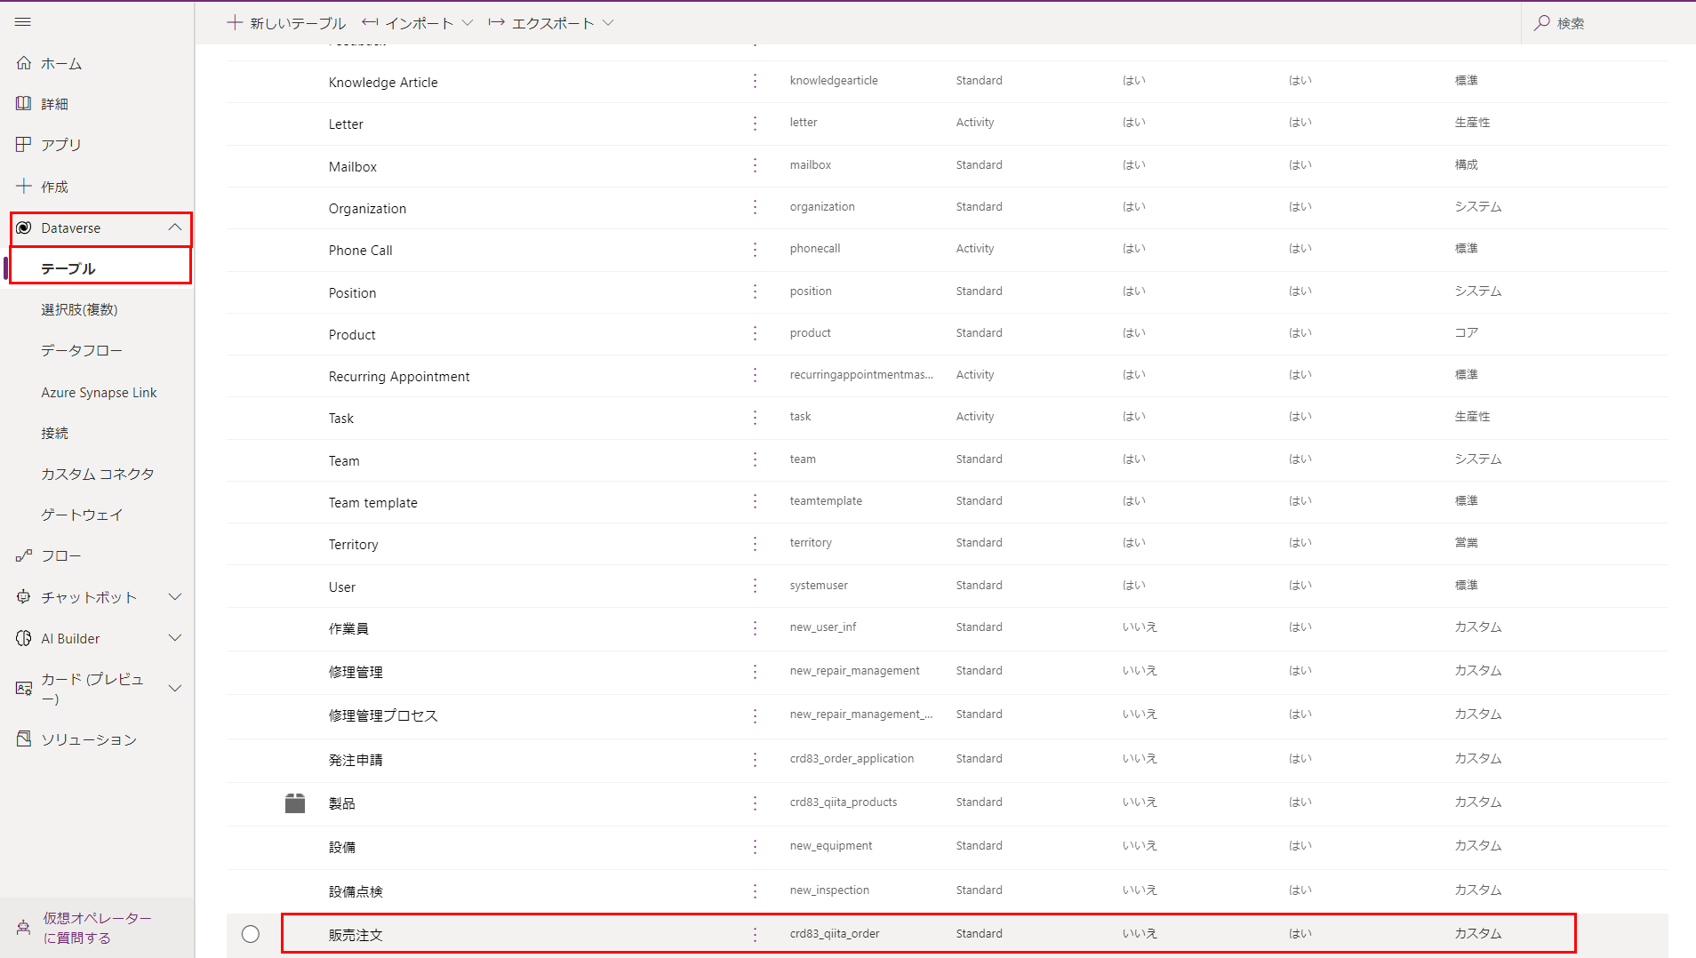Select the ホーム icon in the sidebar
1696x958 pixels.
23,62
